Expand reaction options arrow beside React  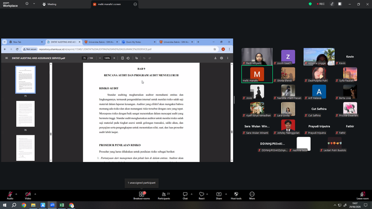tap(207, 194)
